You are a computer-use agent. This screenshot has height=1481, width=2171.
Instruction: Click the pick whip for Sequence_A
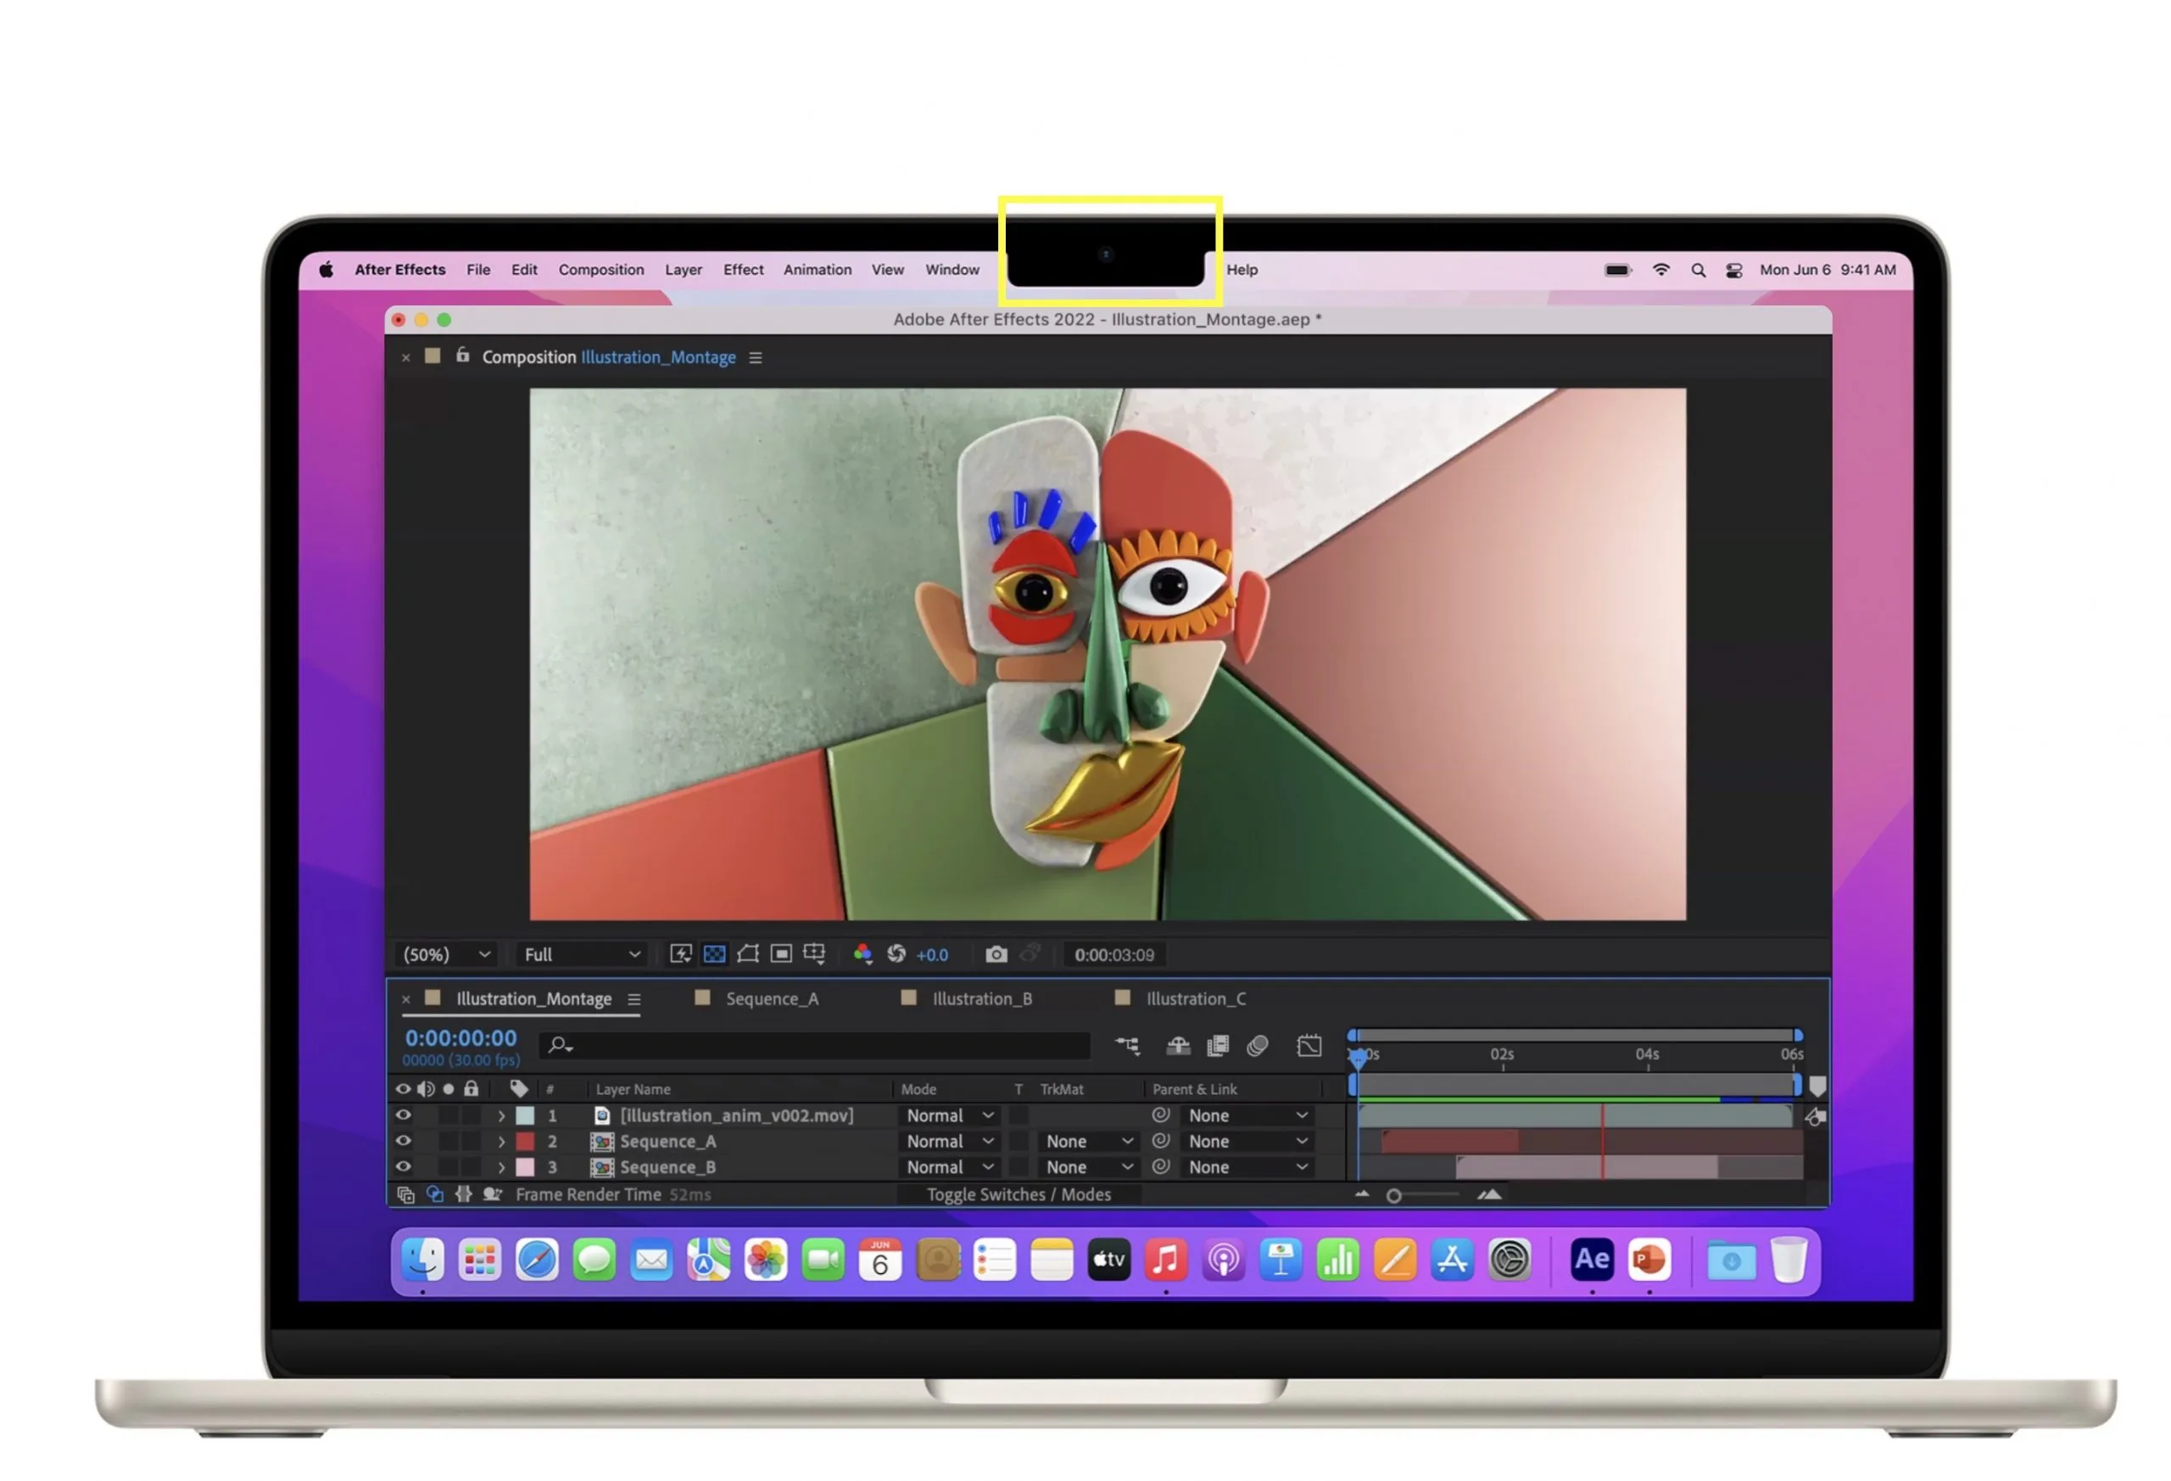(x=1160, y=1141)
